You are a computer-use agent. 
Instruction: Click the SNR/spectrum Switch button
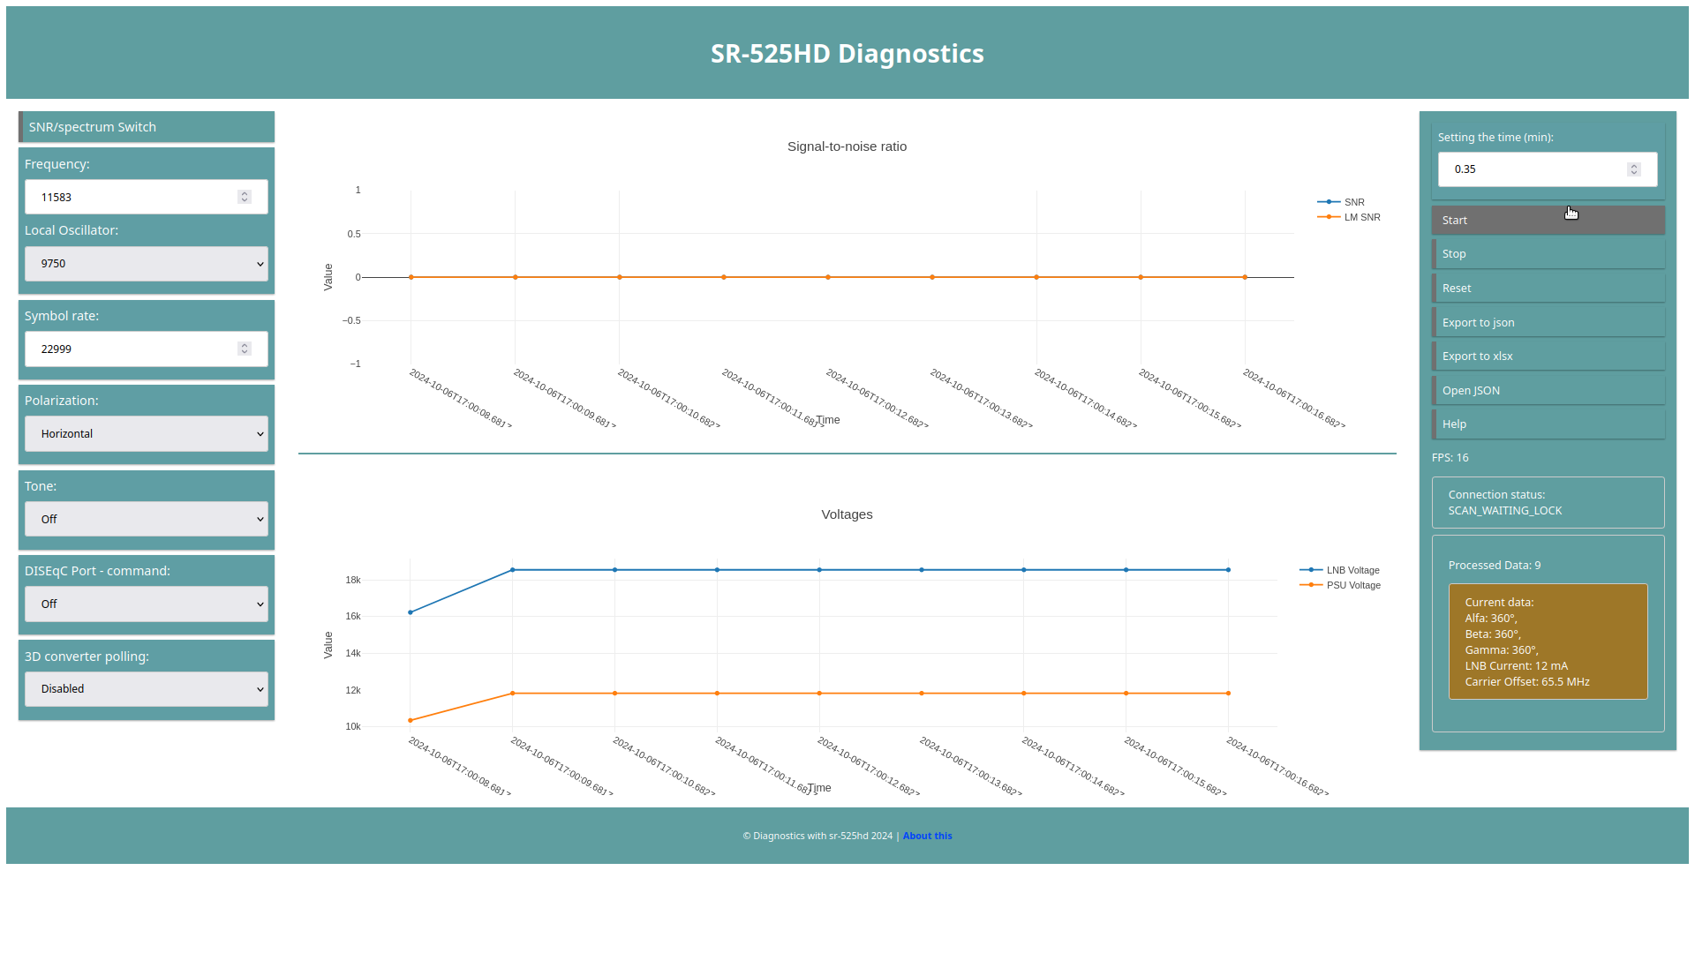click(147, 127)
